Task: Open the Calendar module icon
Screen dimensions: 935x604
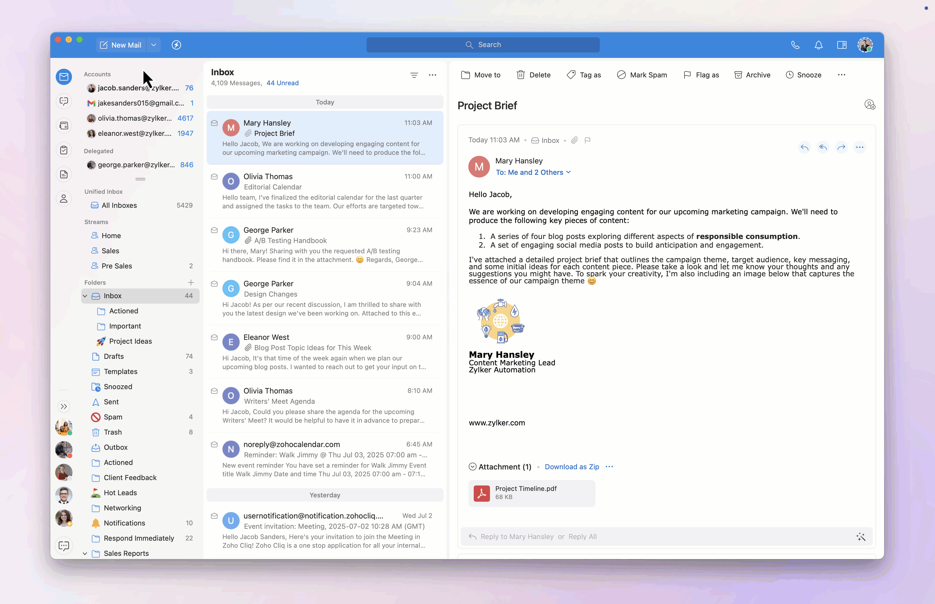Action: pyautogui.click(x=64, y=126)
